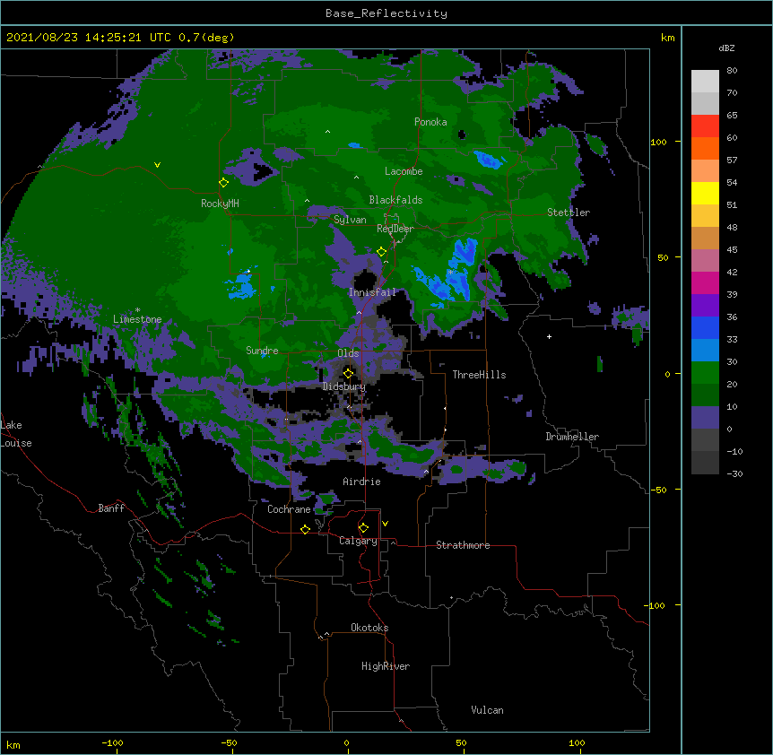Click the km unit label beside the timestamp row

[668, 38]
